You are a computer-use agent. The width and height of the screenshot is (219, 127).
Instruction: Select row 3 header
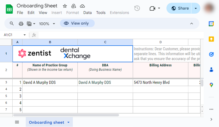(x=6, y=82)
